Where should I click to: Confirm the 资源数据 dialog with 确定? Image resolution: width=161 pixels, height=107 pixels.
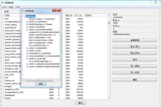tap(41, 84)
